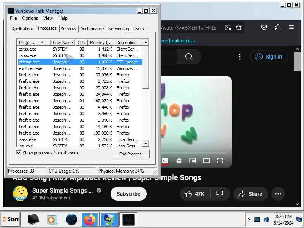Select the ctfmon.exe process row
Image resolution: width=304 pixels, height=228 pixels.
coord(80,62)
